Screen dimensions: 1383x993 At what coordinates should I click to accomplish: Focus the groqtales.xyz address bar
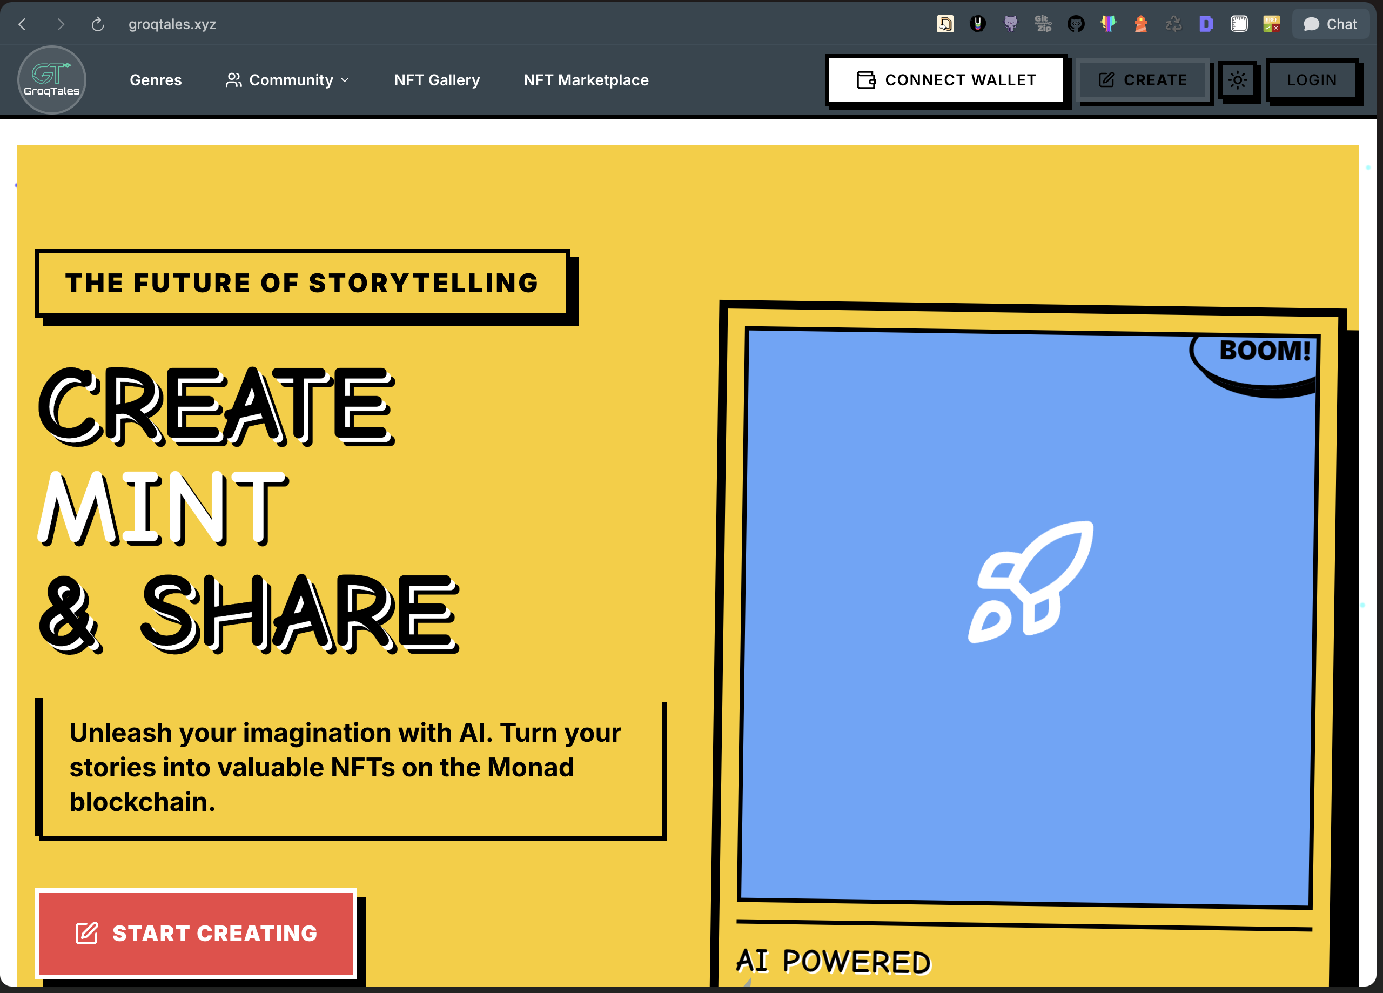(x=172, y=24)
